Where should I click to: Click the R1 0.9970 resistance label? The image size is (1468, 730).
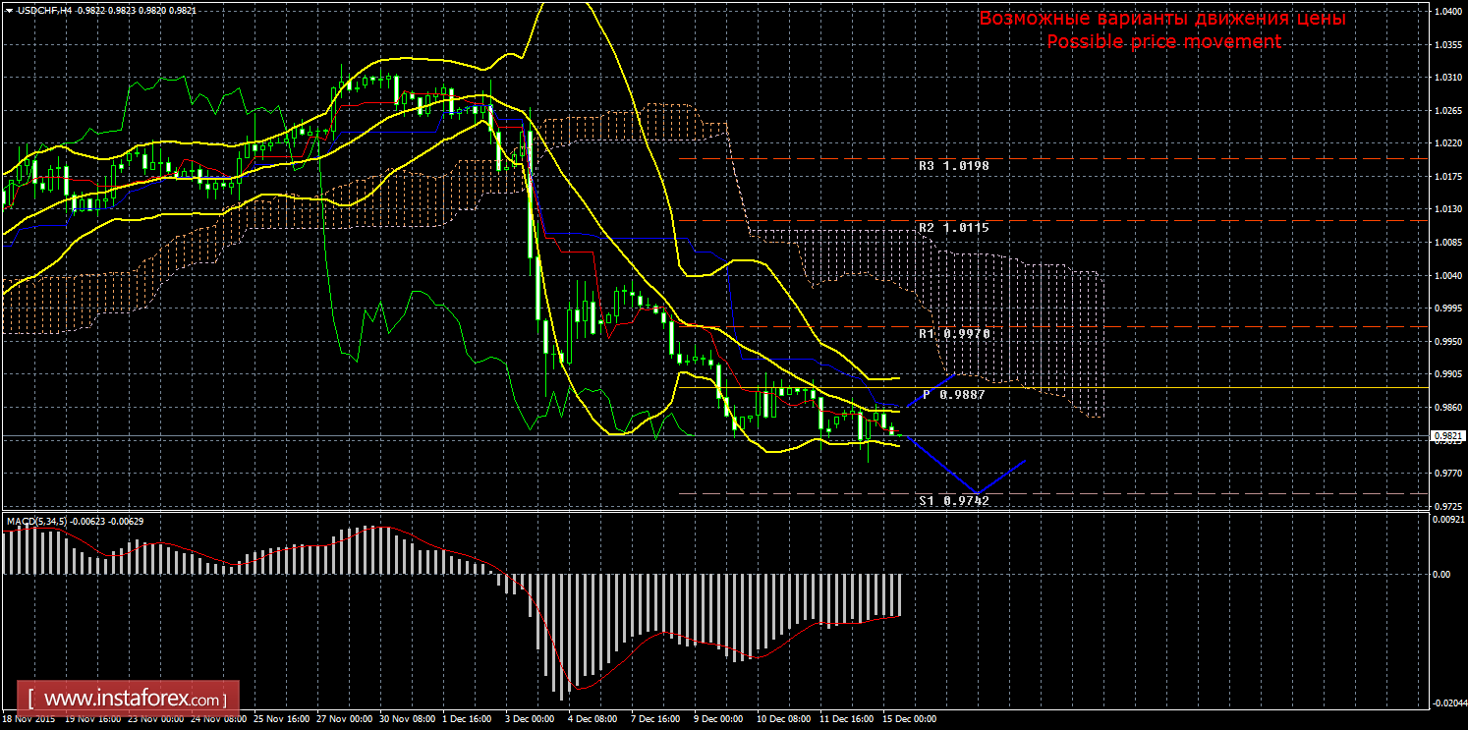click(953, 334)
